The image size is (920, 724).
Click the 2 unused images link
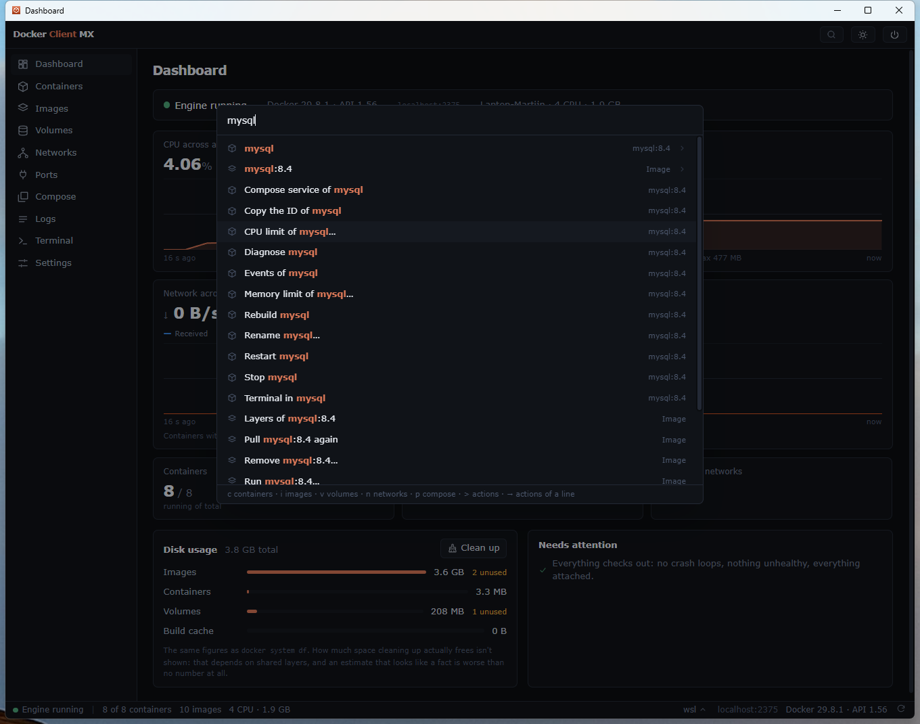coord(489,572)
